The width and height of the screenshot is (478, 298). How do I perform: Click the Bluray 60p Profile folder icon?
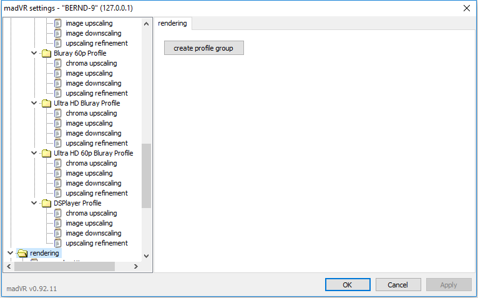pyautogui.click(x=46, y=53)
